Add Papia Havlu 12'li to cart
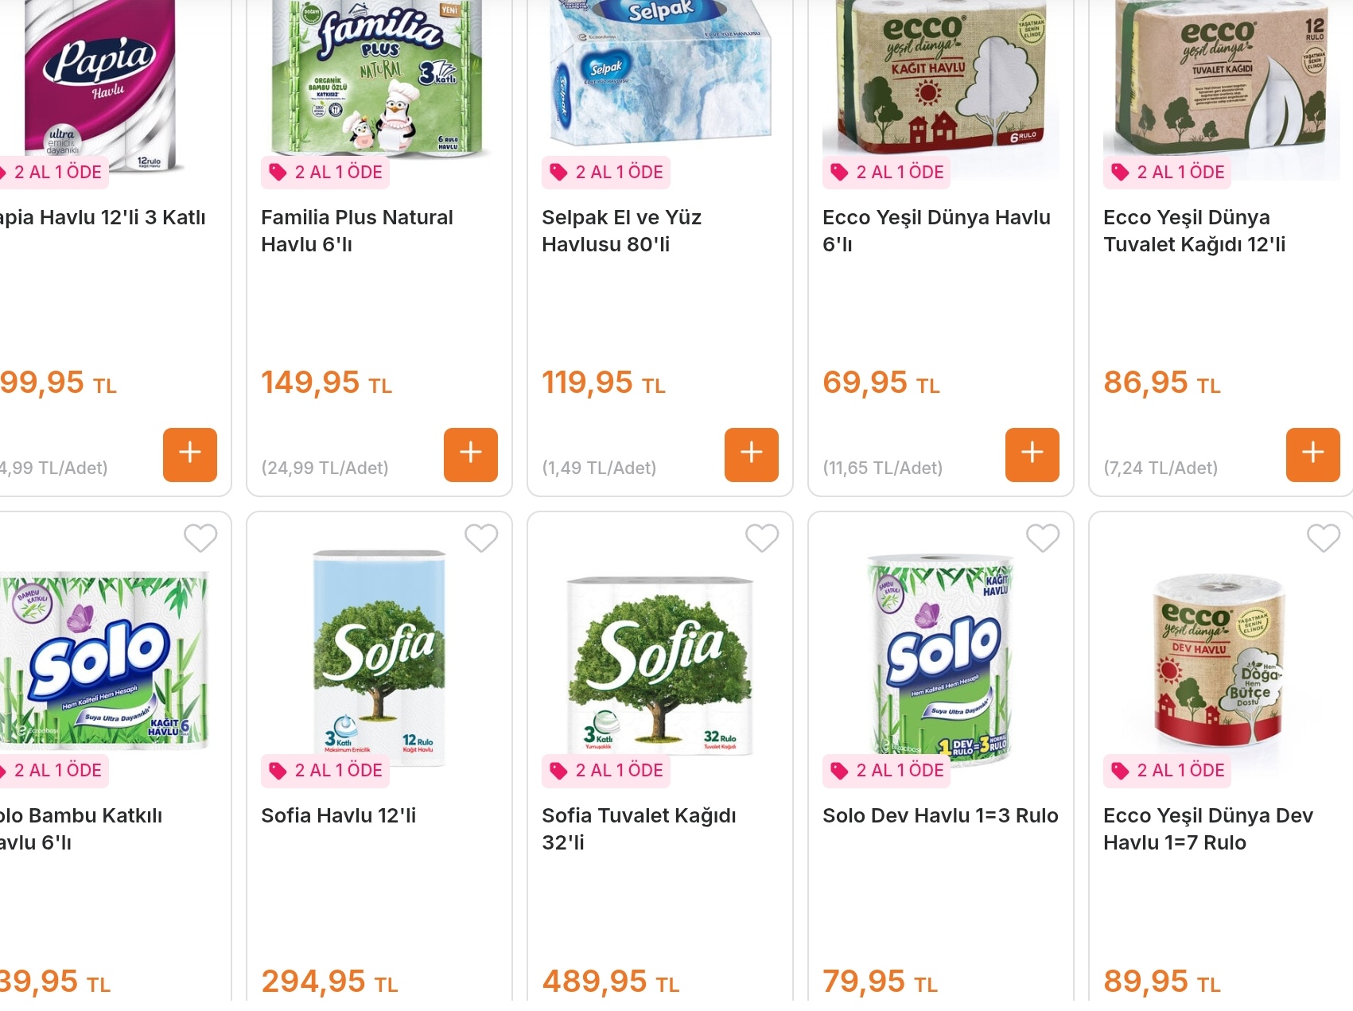This screenshot has width=1353, height=1011. (189, 454)
